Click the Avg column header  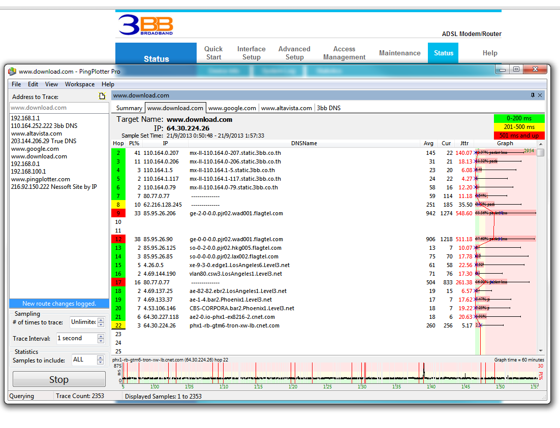coord(428,143)
